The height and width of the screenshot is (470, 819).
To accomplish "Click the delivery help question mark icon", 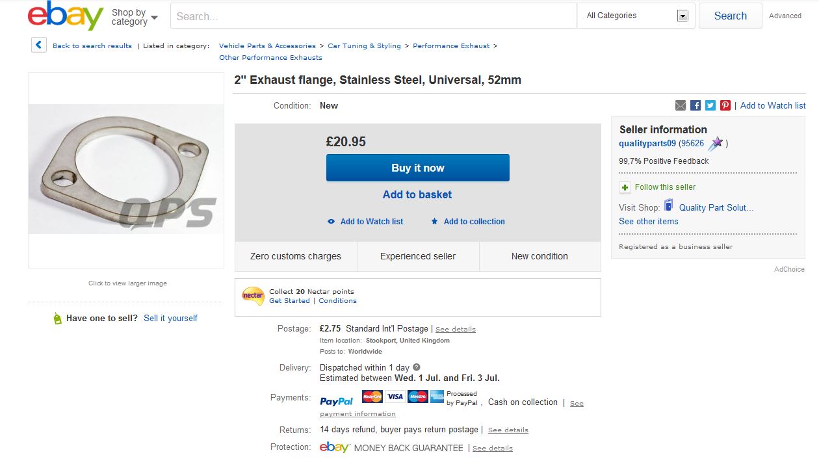I will pyautogui.click(x=417, y=367).
